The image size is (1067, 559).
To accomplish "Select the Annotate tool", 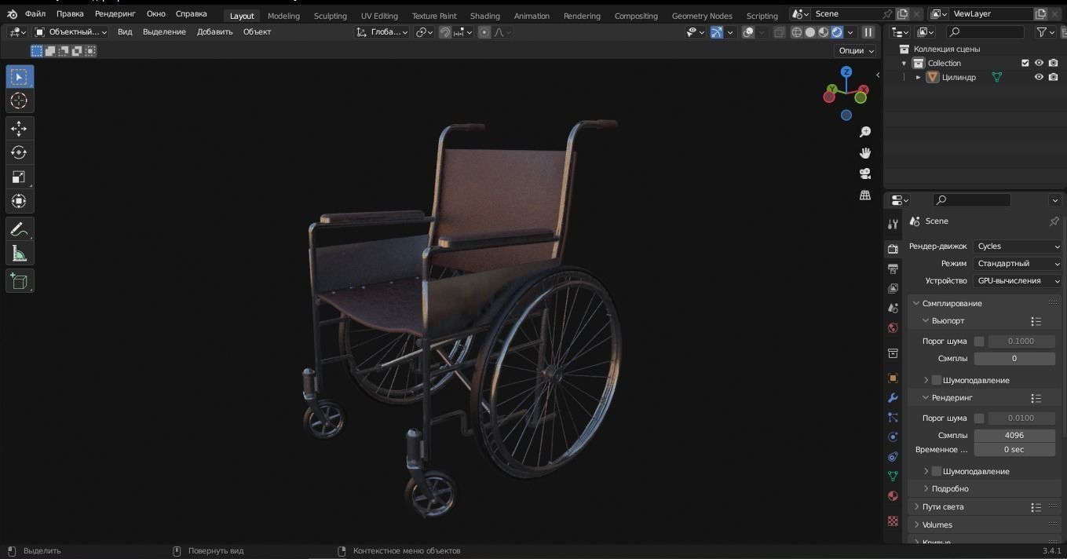I will 20,229.
